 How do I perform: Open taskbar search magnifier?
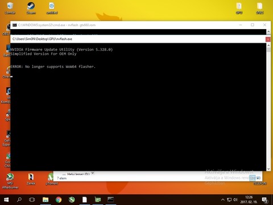coord(19,200)
